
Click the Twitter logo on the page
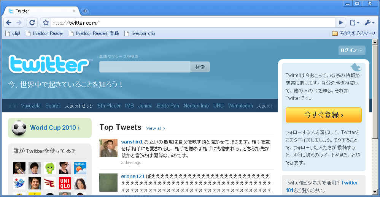click(48, 64)
